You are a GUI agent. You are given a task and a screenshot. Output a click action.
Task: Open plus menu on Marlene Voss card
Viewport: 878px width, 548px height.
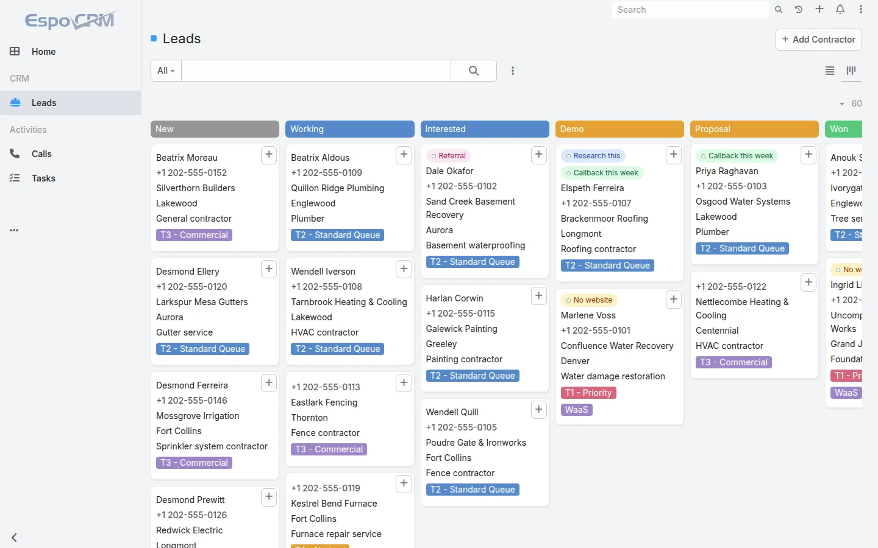point(673,299)
